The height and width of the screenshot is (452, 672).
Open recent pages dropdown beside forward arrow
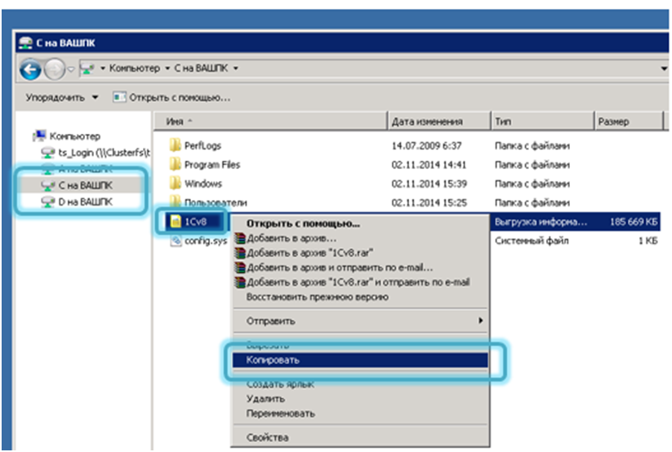[71, 69]
